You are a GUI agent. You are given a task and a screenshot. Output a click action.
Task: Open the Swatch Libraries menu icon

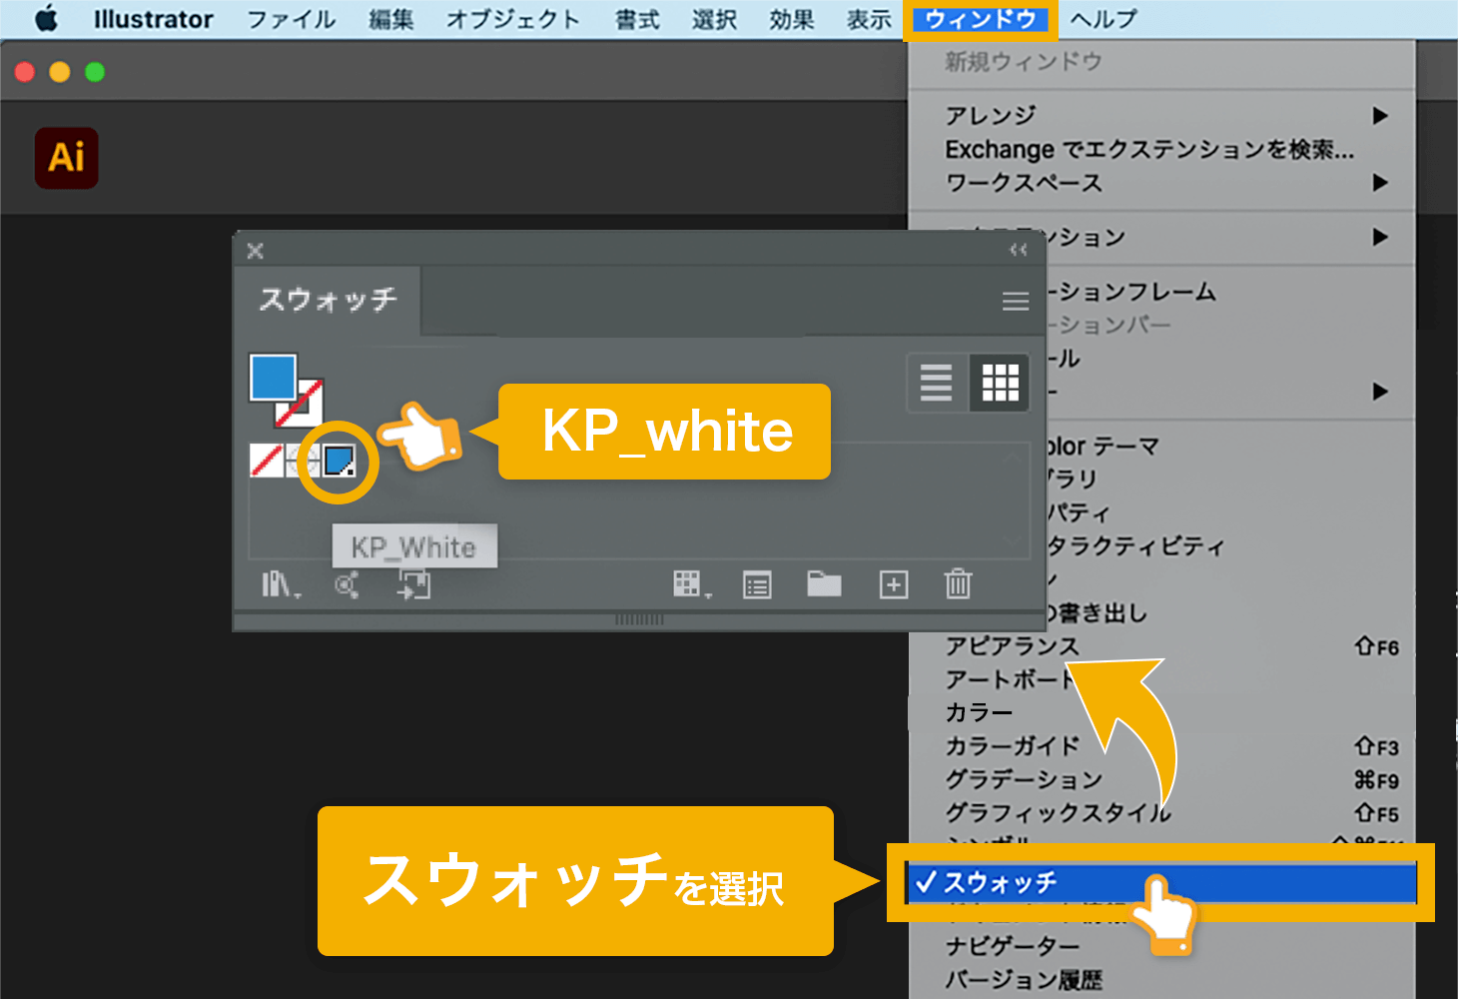(x=279, y=584)
